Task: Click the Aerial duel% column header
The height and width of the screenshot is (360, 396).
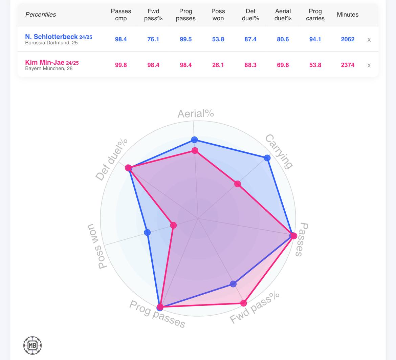Action: 283,15
